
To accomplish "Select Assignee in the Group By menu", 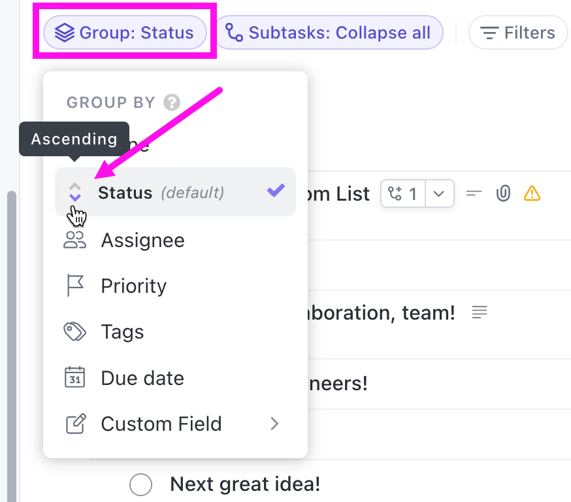I will click(x=142, y=240).
